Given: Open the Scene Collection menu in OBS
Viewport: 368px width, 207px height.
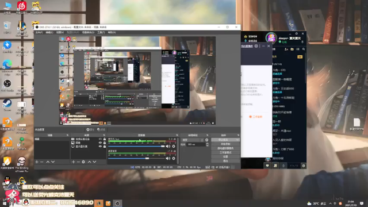Looking at the screenshot, I should (x=88, y=32).
